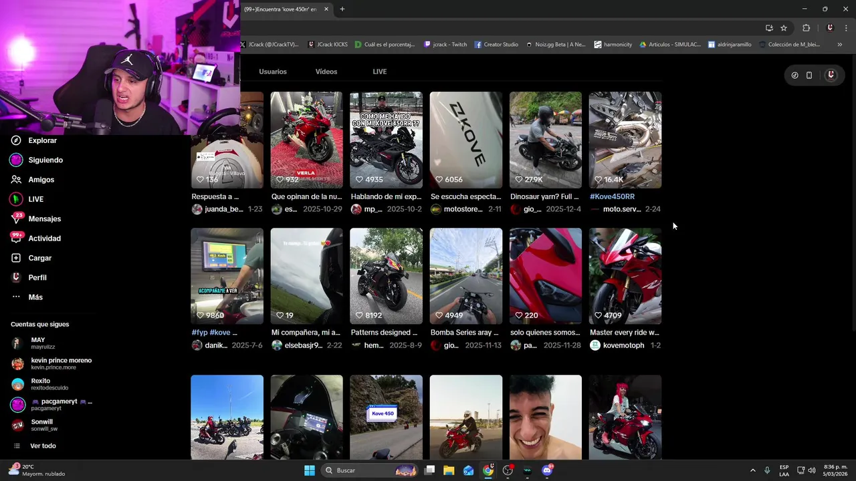The width and height of the screenshot is (856, 481).
Task: Open the video with 932 likes
Action: point(306,140)
